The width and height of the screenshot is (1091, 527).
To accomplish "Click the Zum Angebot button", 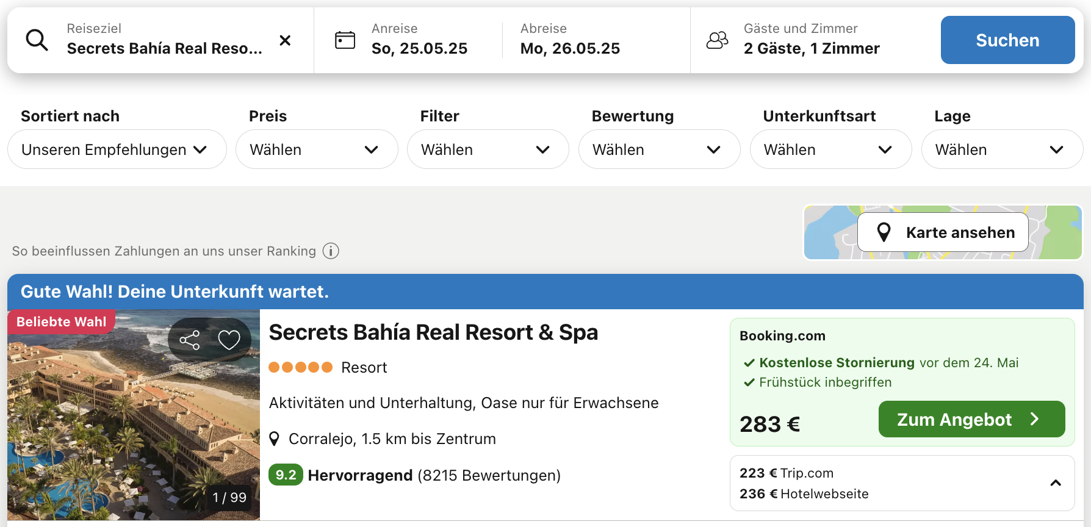I will click(x=972, y=419).
